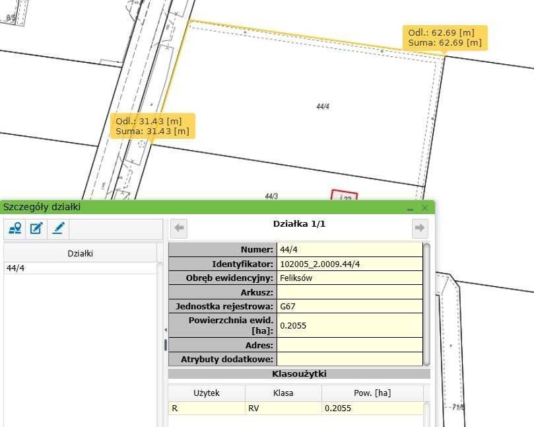Click the empty Arkusz value field
This screenshot has width=534, height=427.
tap(350, 292)
